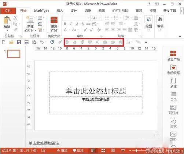The height and width of the screenshot is (154, 184).
Task: Click the Format Painter brush in clipboard group
Action: pyautogui.click(x=16, y=30)
